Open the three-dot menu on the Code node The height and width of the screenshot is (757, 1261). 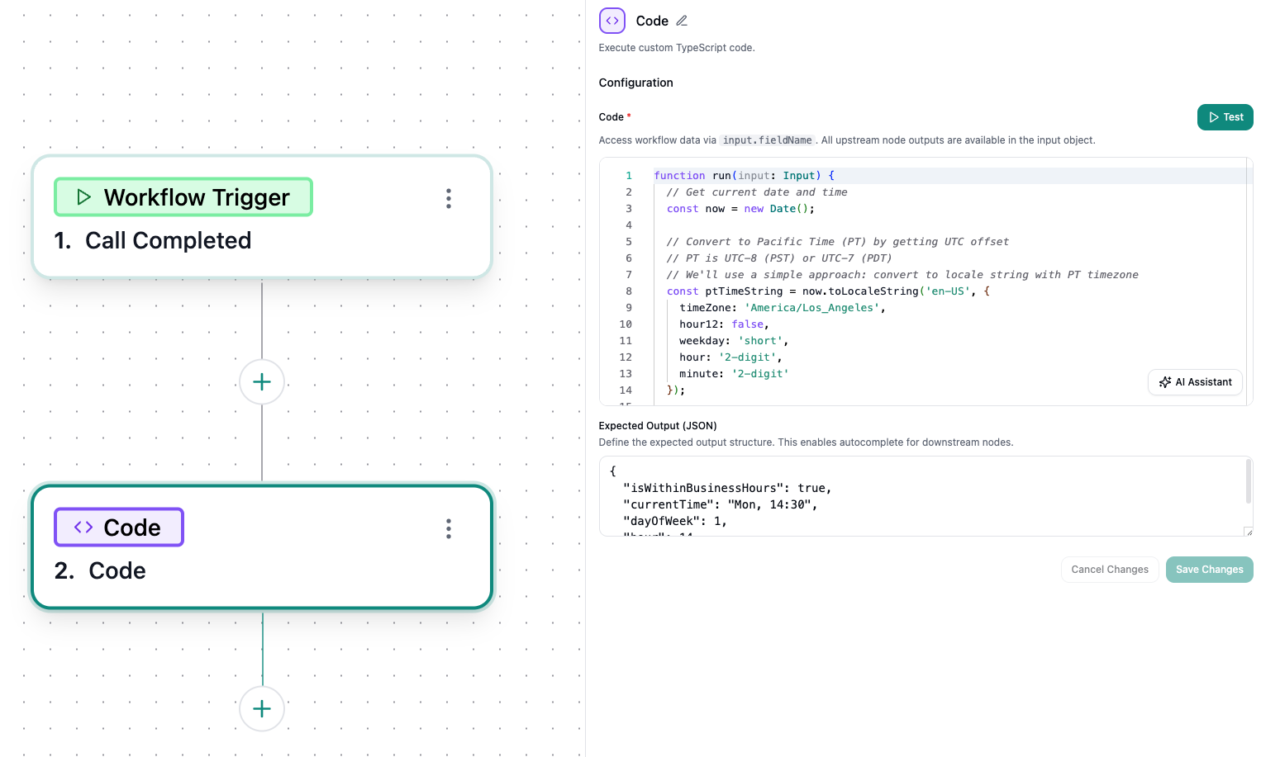tap(448, 528)
